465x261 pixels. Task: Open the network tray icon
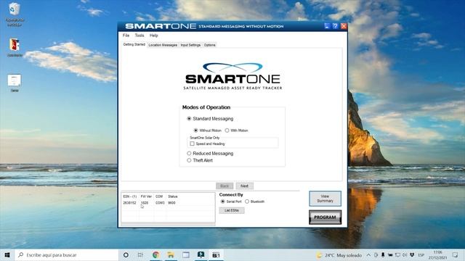pos(397,254)
